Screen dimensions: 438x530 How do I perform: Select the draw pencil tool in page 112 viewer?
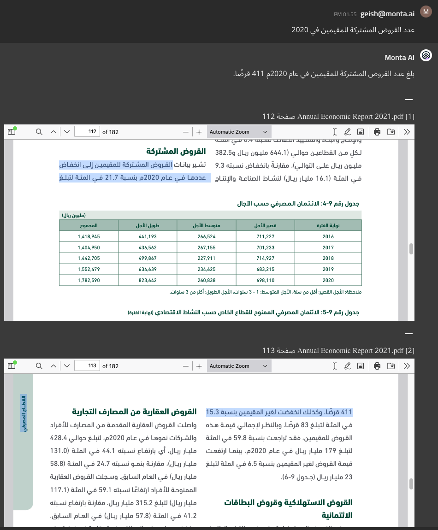(x=348, y=132)
